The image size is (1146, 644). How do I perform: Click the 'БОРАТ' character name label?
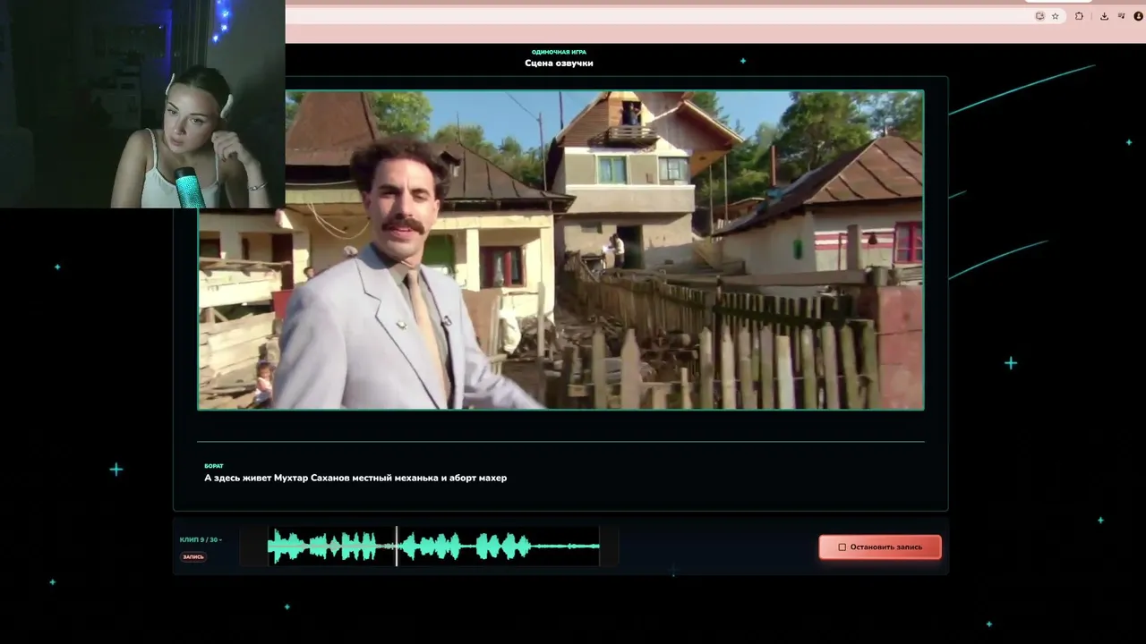(214, 466)
